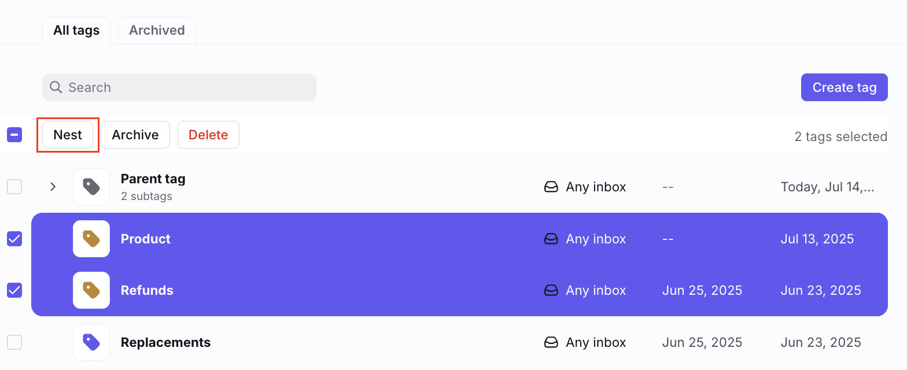Click the Create tag button
This screenshot has height=370, width=907.
(x=845, y=87)
